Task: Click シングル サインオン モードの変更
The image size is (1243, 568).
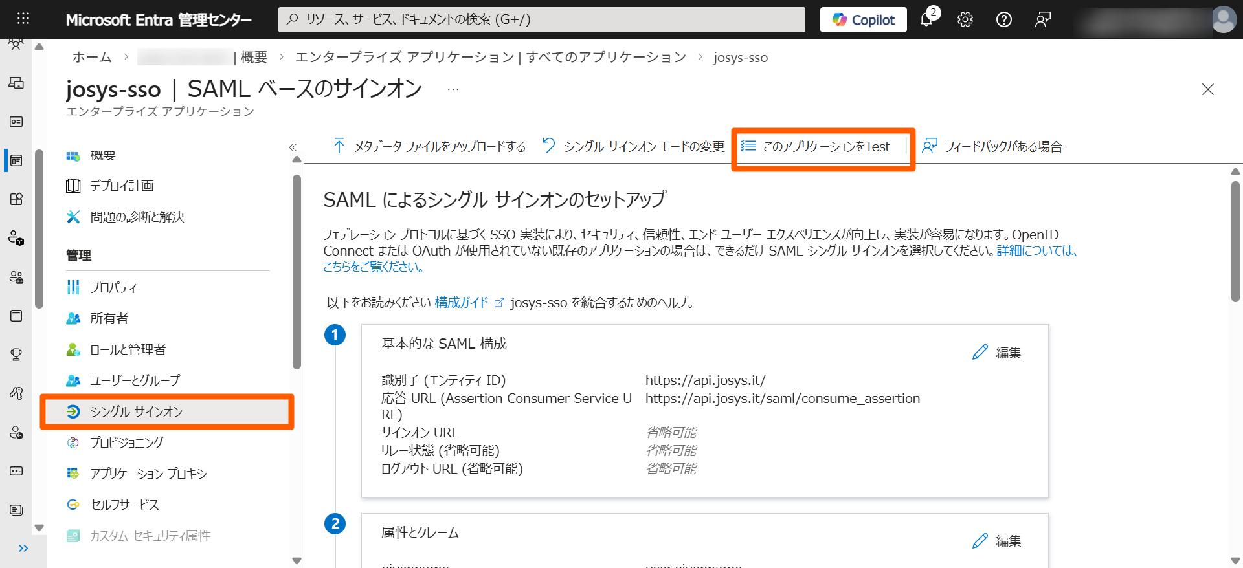Action: (634, 147)
